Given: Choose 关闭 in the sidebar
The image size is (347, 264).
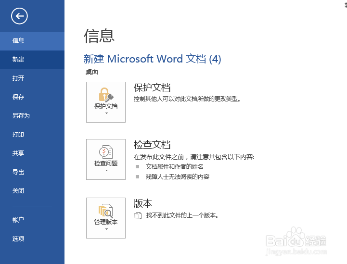Looking at the screenshot, I should [32, 191].
